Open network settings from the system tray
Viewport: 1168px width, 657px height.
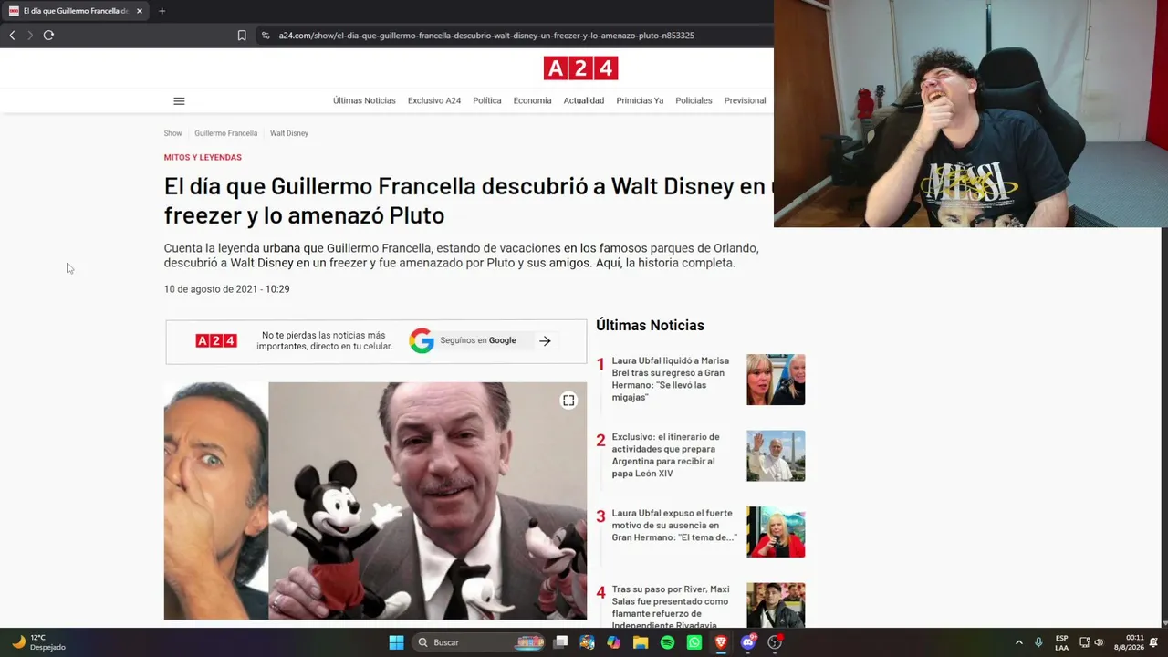tap(1084, 642)
